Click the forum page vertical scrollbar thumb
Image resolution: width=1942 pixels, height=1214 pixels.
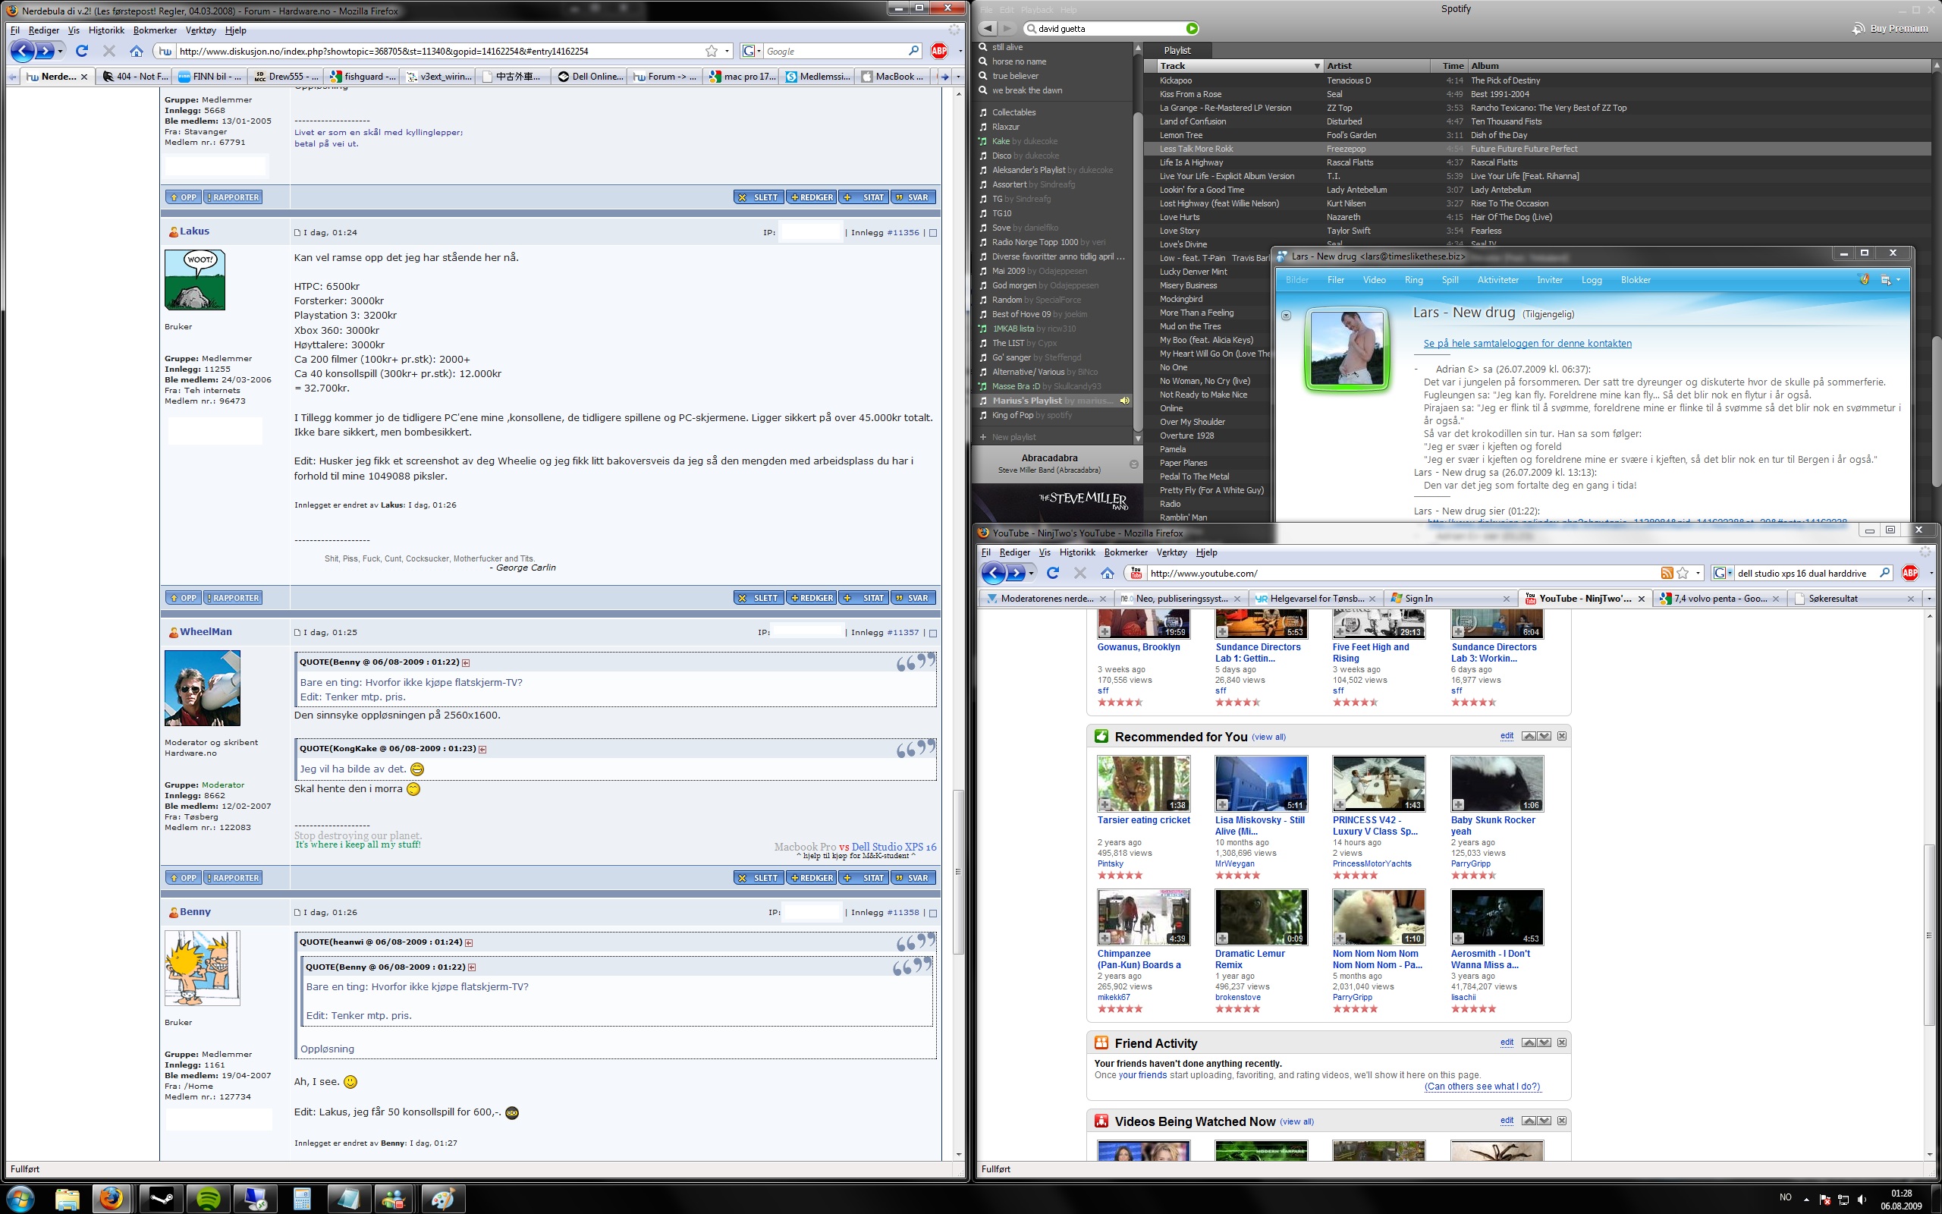(x=957, y=872)
